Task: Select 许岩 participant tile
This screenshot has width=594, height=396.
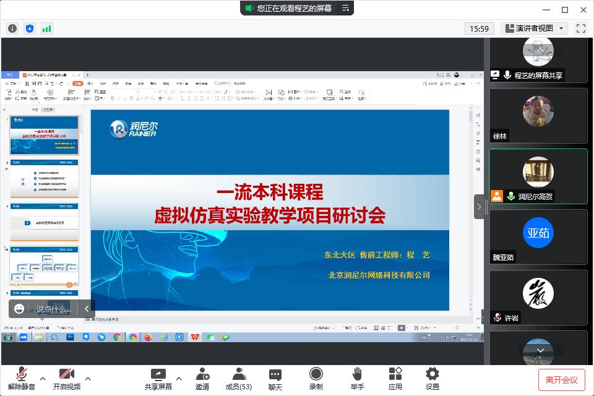Action: click(x=538, y=298)
